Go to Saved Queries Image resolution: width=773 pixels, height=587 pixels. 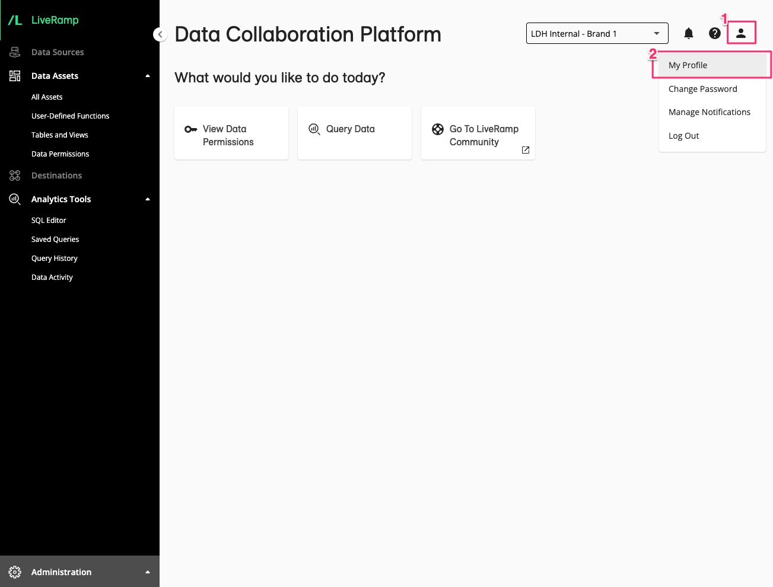click(55, 240)
